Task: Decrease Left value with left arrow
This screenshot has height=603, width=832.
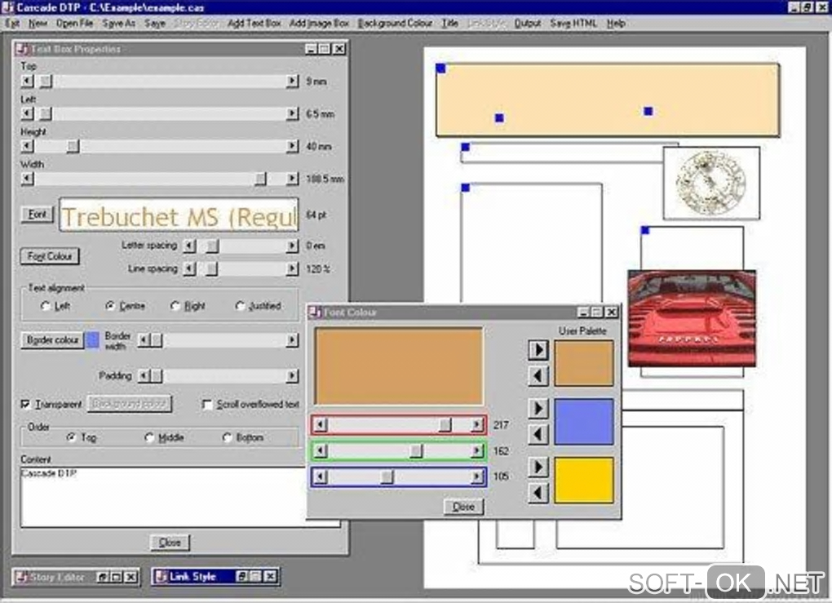Action: pos(27,113)
